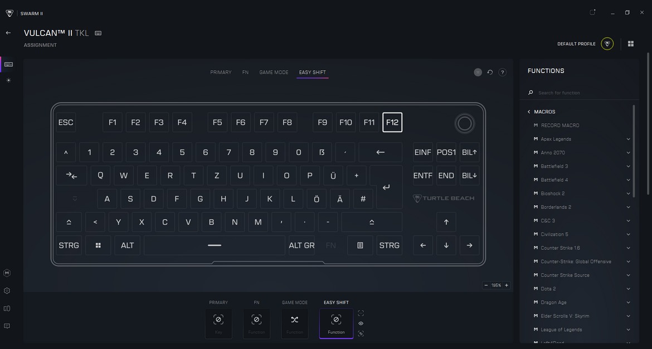652x349 pixels.
Task: Click the Search for function field
Action: pyautogui.click(x=580, y=93)
